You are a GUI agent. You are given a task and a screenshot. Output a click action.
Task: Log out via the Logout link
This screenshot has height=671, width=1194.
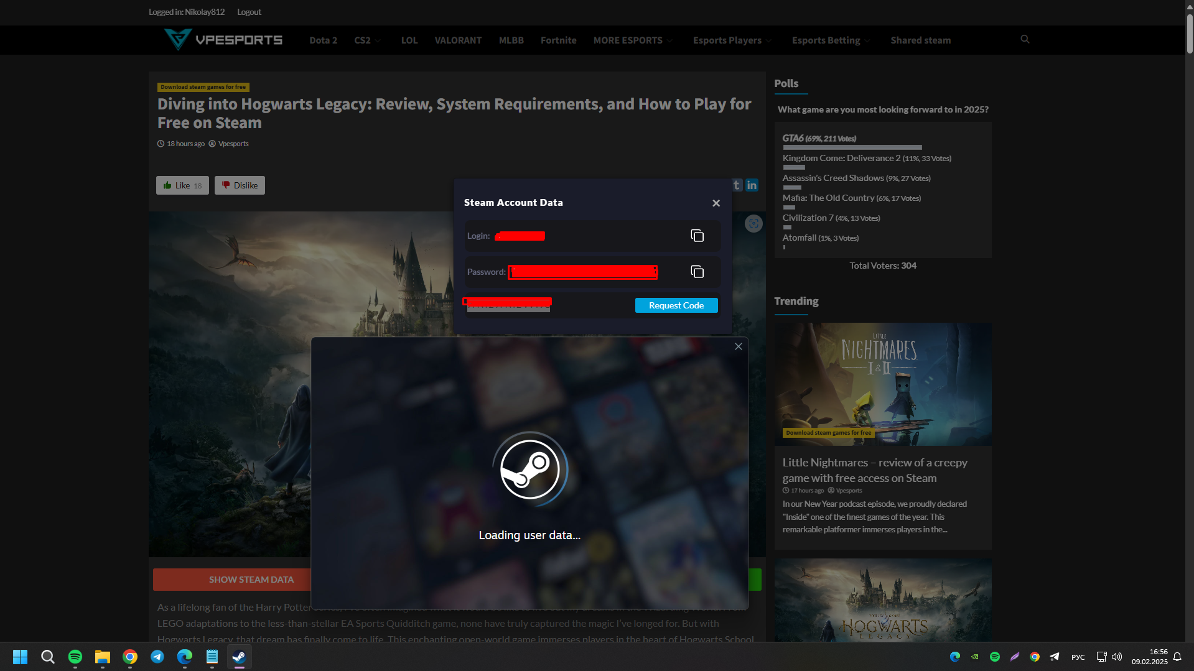249,12
